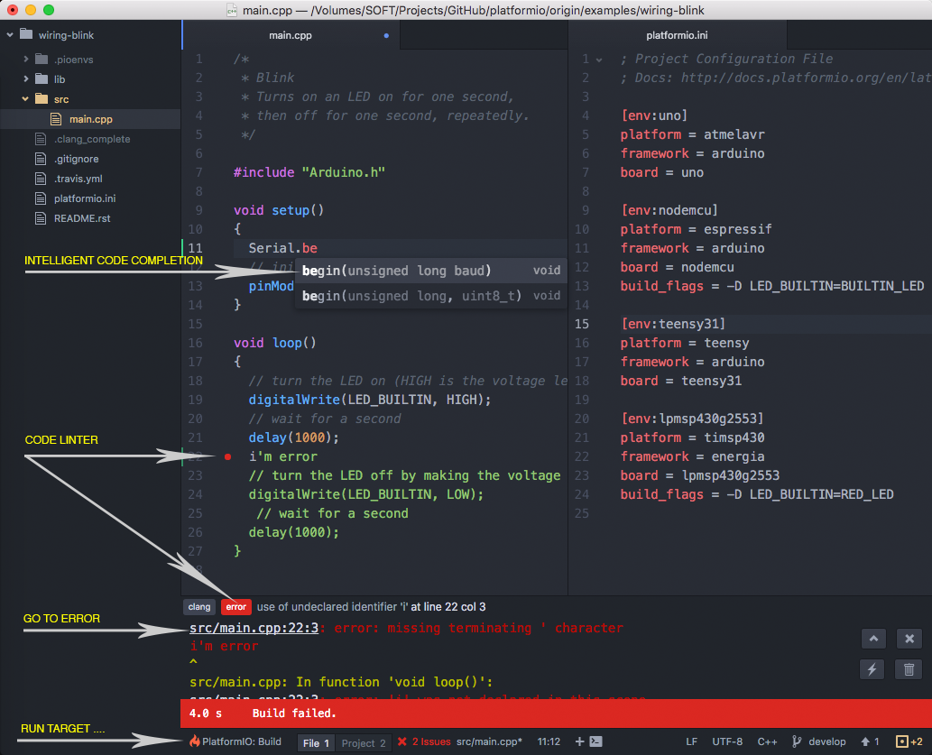Change C++ grammar selector
Viewport: 932px width, 755px height.
(768, 741)
